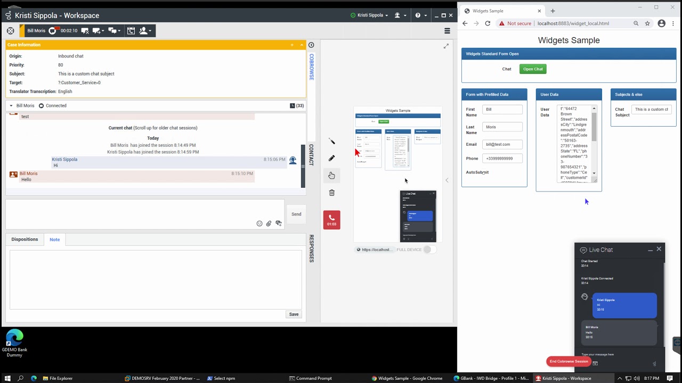The image size is (682, 383).
Task: Expand the cobrowse view to fullscreen
Action: (x=446, y=46)
